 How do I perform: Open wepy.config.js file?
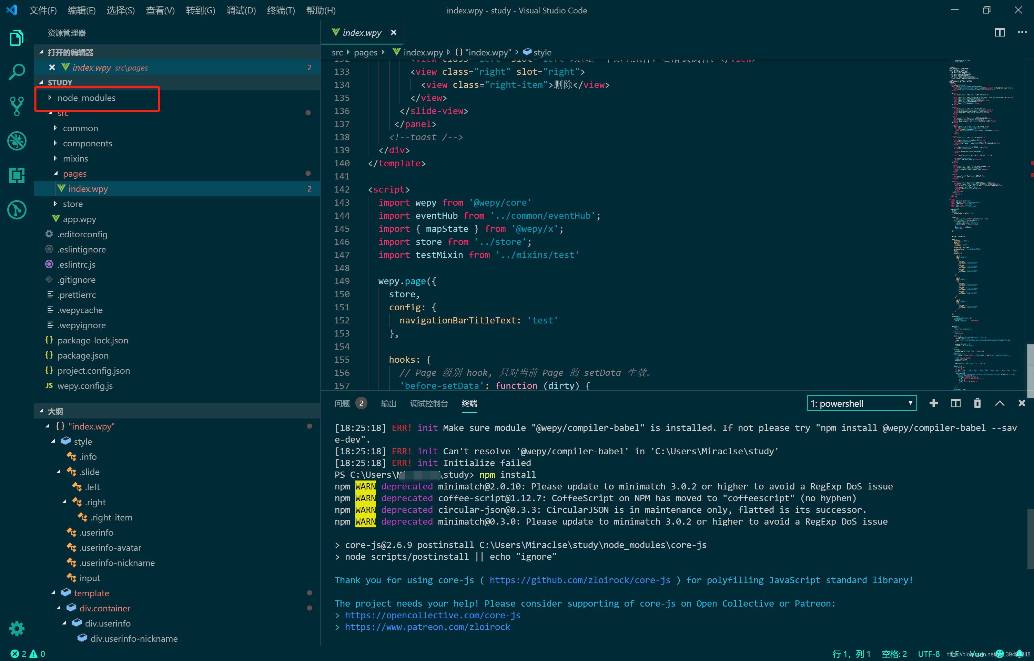pyautogui.click(x=177, y=386)
